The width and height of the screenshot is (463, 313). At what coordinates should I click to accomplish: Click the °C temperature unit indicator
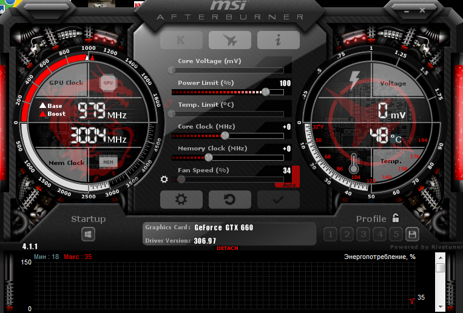point(396,139)
